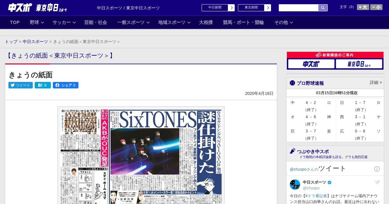Click the megaphone icon by つぶやき中スポ
Viewport: 389px width, 204px height.
292,151
